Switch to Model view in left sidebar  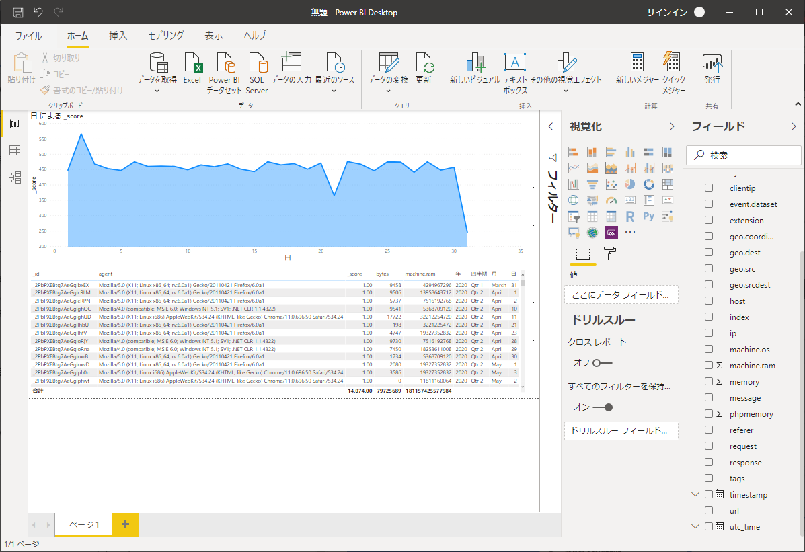click(15, 178)
